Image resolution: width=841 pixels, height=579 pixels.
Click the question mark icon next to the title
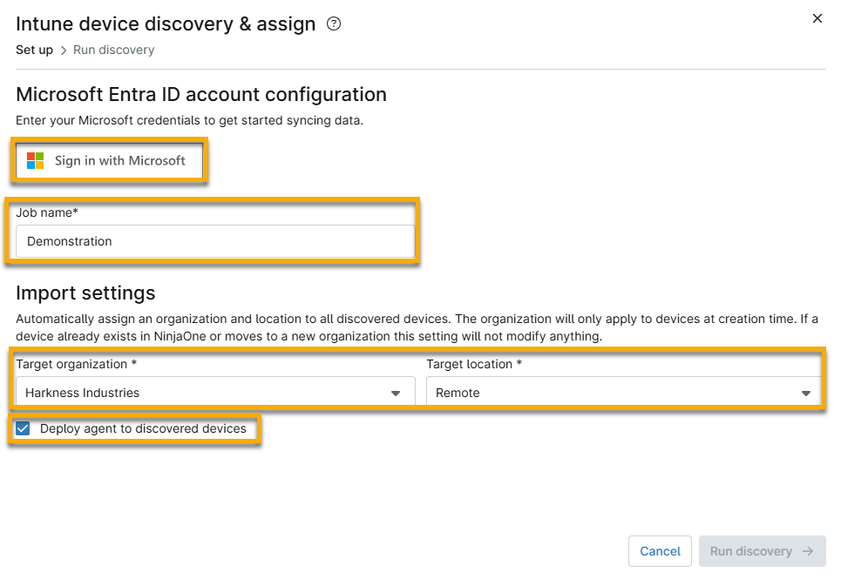334,24
